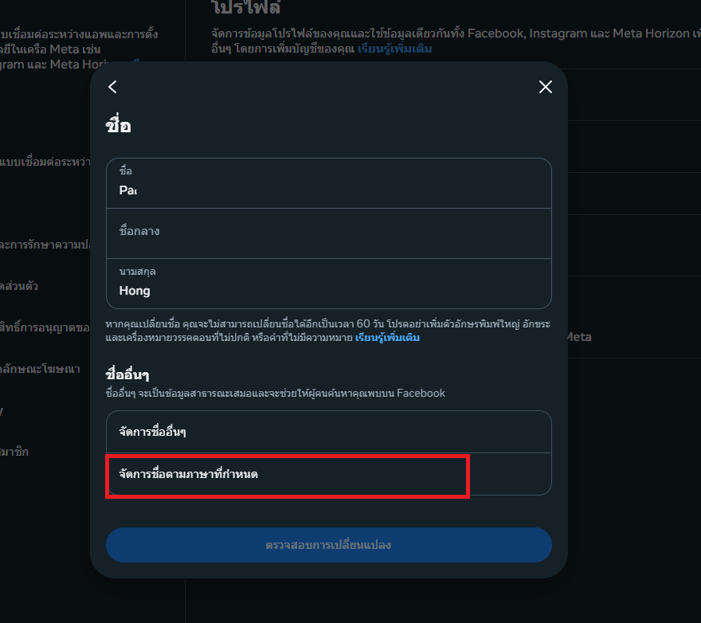
Task: Click into the ชื่อกลาง middle name field
Action: (329, 233)
